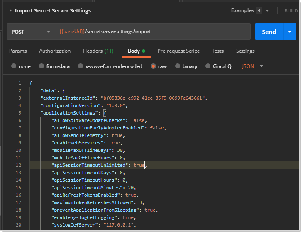Open the request Settings tab
This screenshot has width=303, height=234.
[245, 51]
